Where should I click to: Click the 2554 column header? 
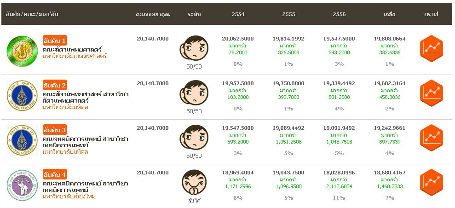238,14
